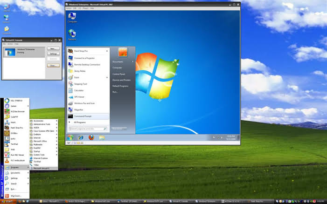
Task: Click Run... in XP Start menu
Action: point(16,189)
